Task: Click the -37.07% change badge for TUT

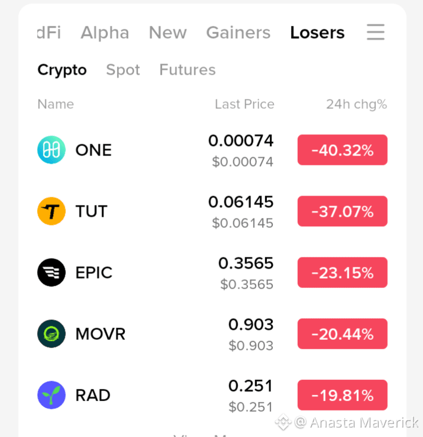Action: point(342,211)
